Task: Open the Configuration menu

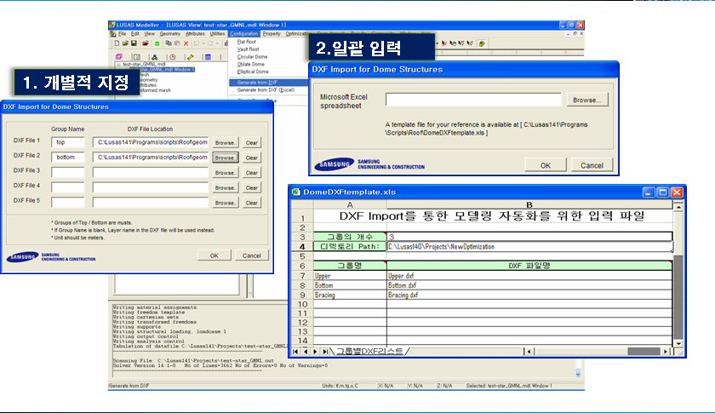Action: pyautogui.click(x=243, y=33)
